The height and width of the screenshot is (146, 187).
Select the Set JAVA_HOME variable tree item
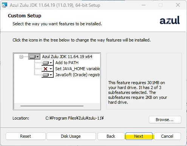click(x=77, y=69)
